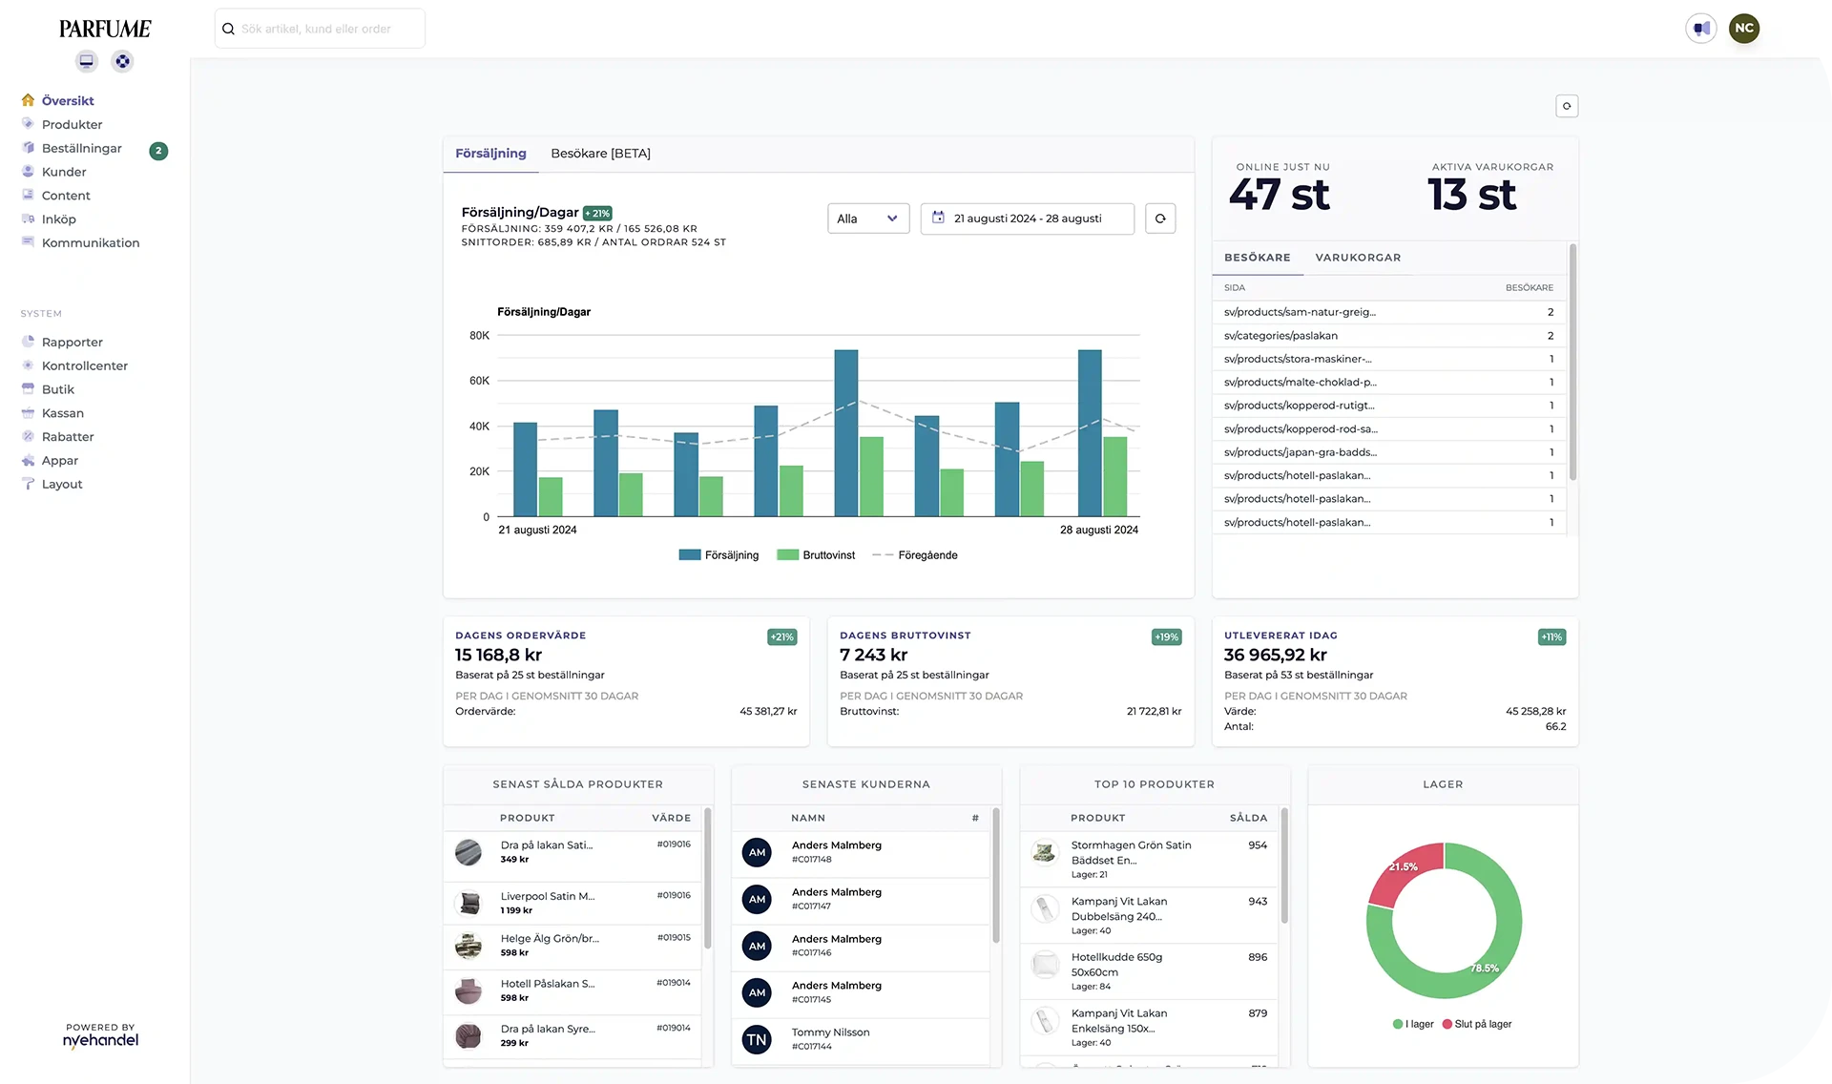1832x1084 pixels.
Task: Click the Slut på lager segment of the donut chart
Action: (1406, 871)
